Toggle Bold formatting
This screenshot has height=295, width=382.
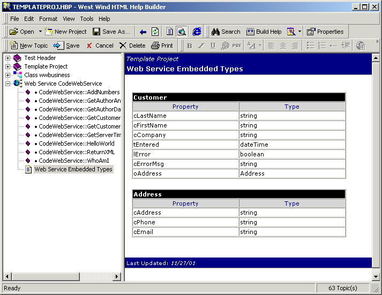(189, 46)
